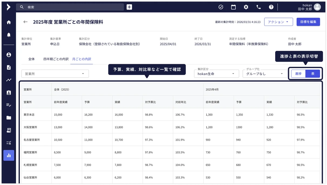Open the folder icon in the sidebar
327x185 pixels.
click(8, 118)
